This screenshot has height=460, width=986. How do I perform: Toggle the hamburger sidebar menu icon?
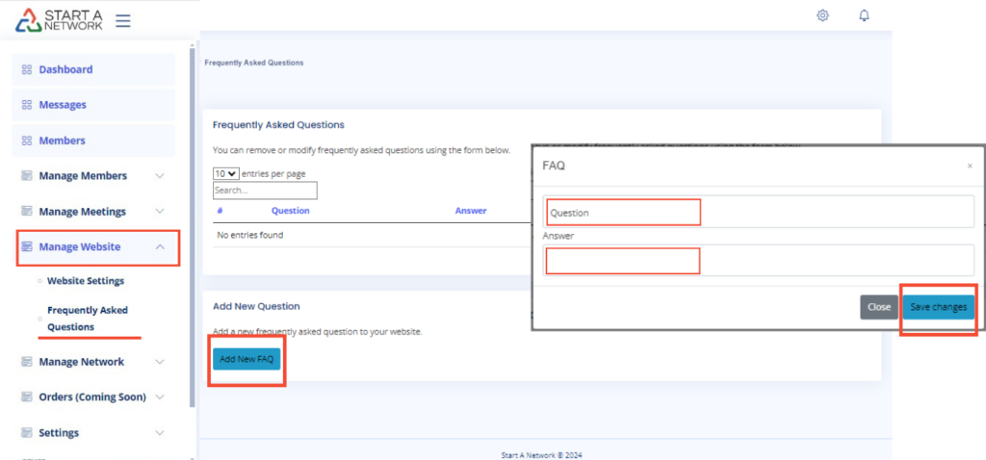122,20
